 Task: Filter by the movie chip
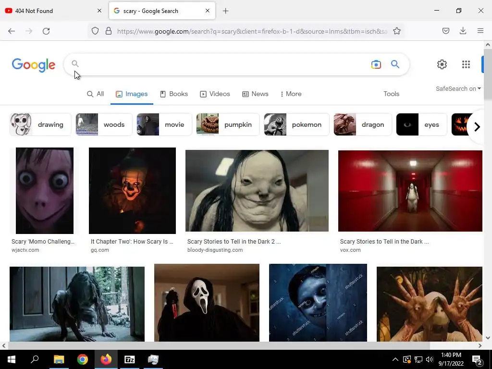tap(164, 124)
